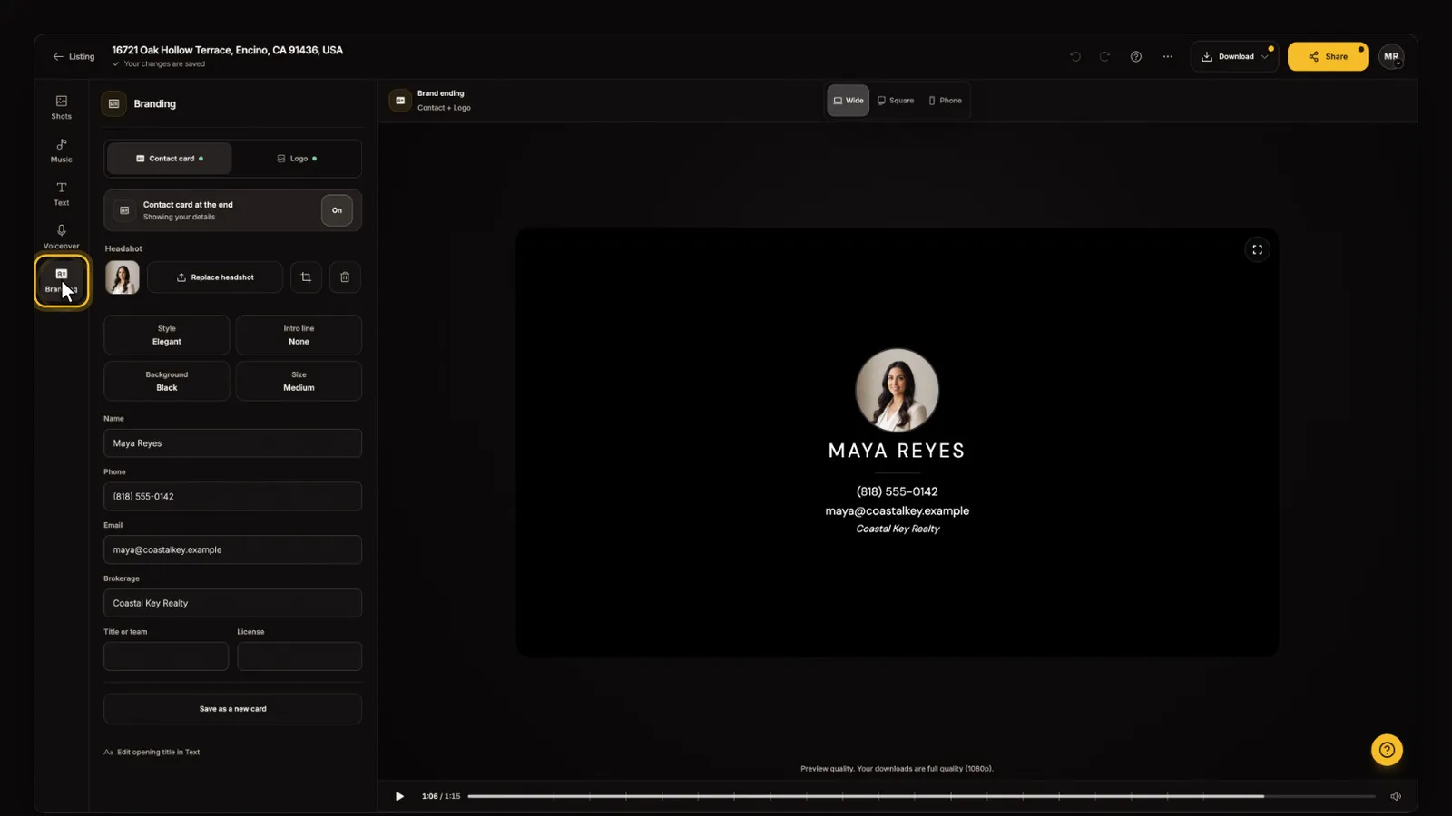Switch to the Logo tab
The image size is (1452, 816).
(x=297, y=159)
